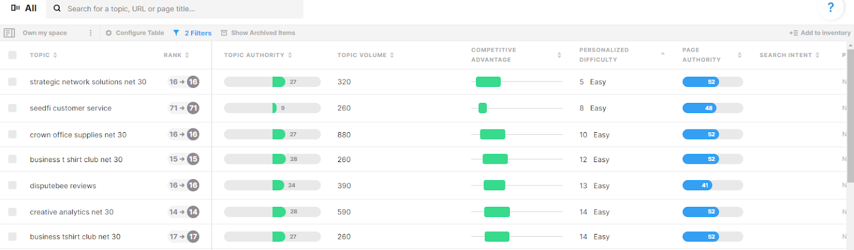854x250 pixels.
Task: Open the strategic network solutions net 30 topic
Action: coord(88,82)
